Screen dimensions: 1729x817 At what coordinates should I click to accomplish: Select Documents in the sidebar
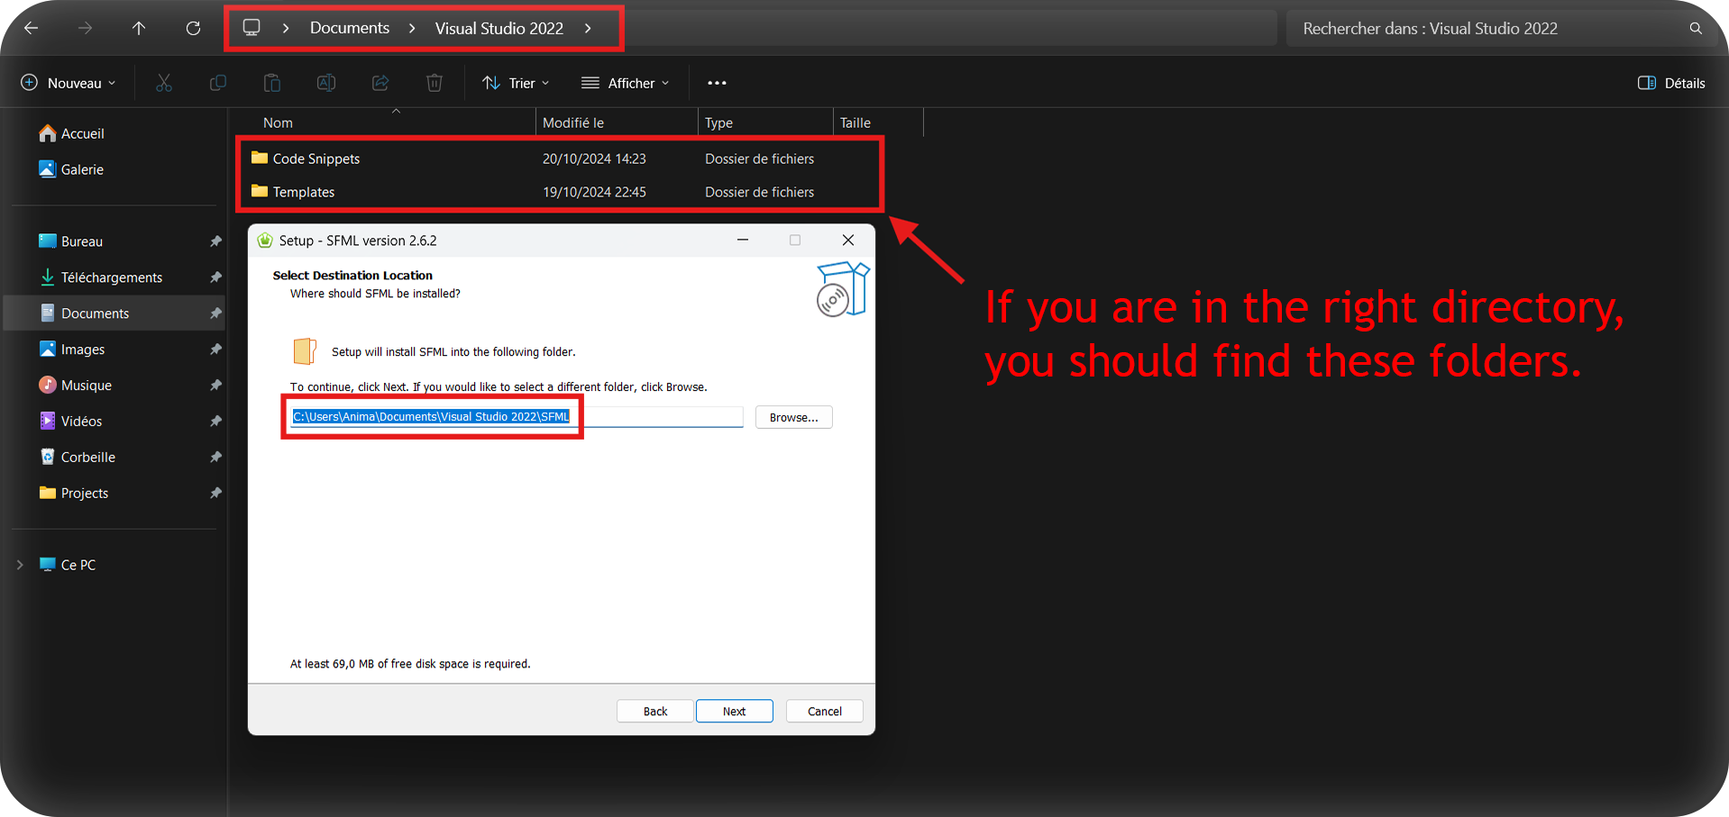pos(114,313)
